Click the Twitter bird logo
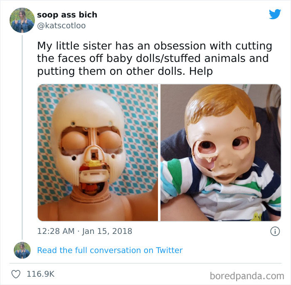Viewport: 291px width, 285px height. [x=275, y=14]
